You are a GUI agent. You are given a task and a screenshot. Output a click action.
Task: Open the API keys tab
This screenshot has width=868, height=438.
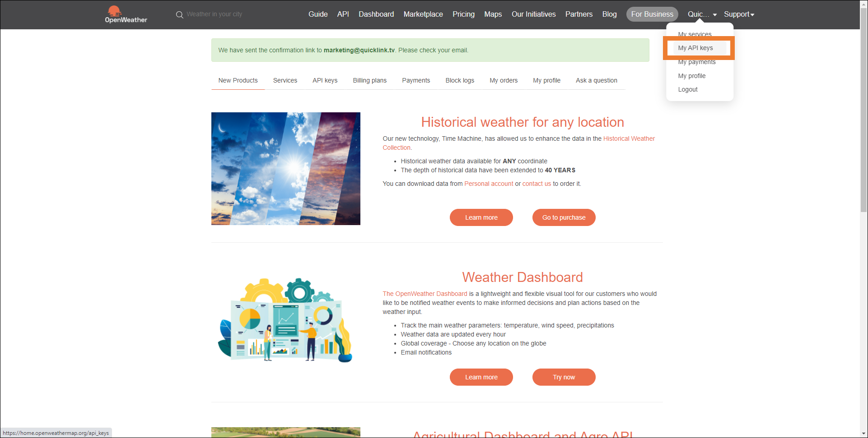325,80
